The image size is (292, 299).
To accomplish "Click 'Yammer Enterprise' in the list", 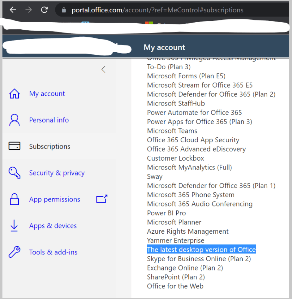I will coord(176,240).
